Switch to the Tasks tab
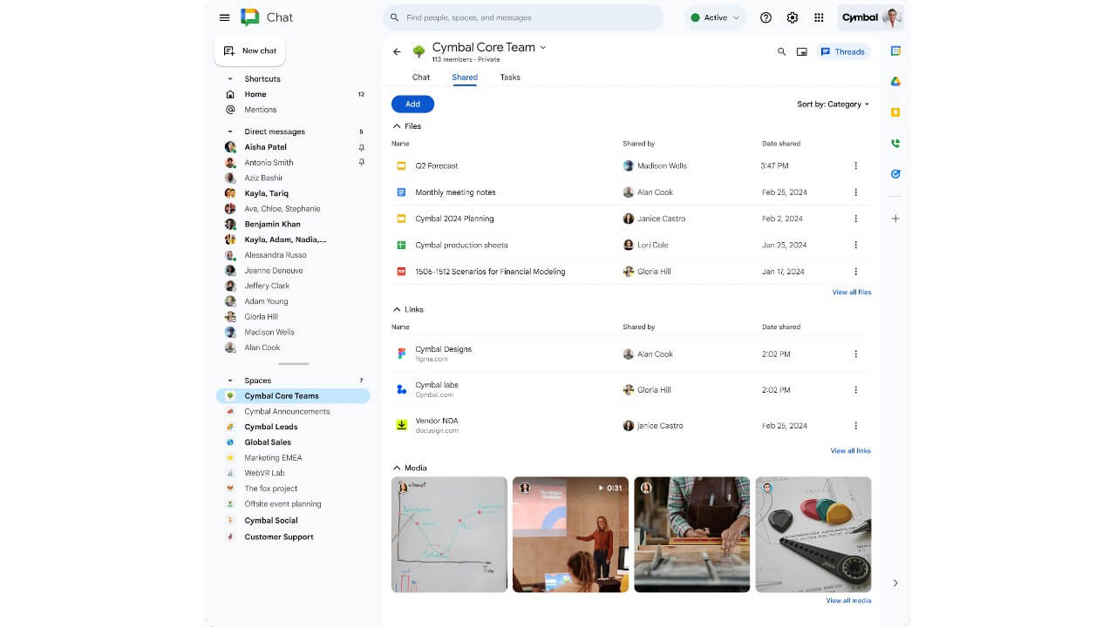This screenshot has width=1116, height=627. [510, 77]
